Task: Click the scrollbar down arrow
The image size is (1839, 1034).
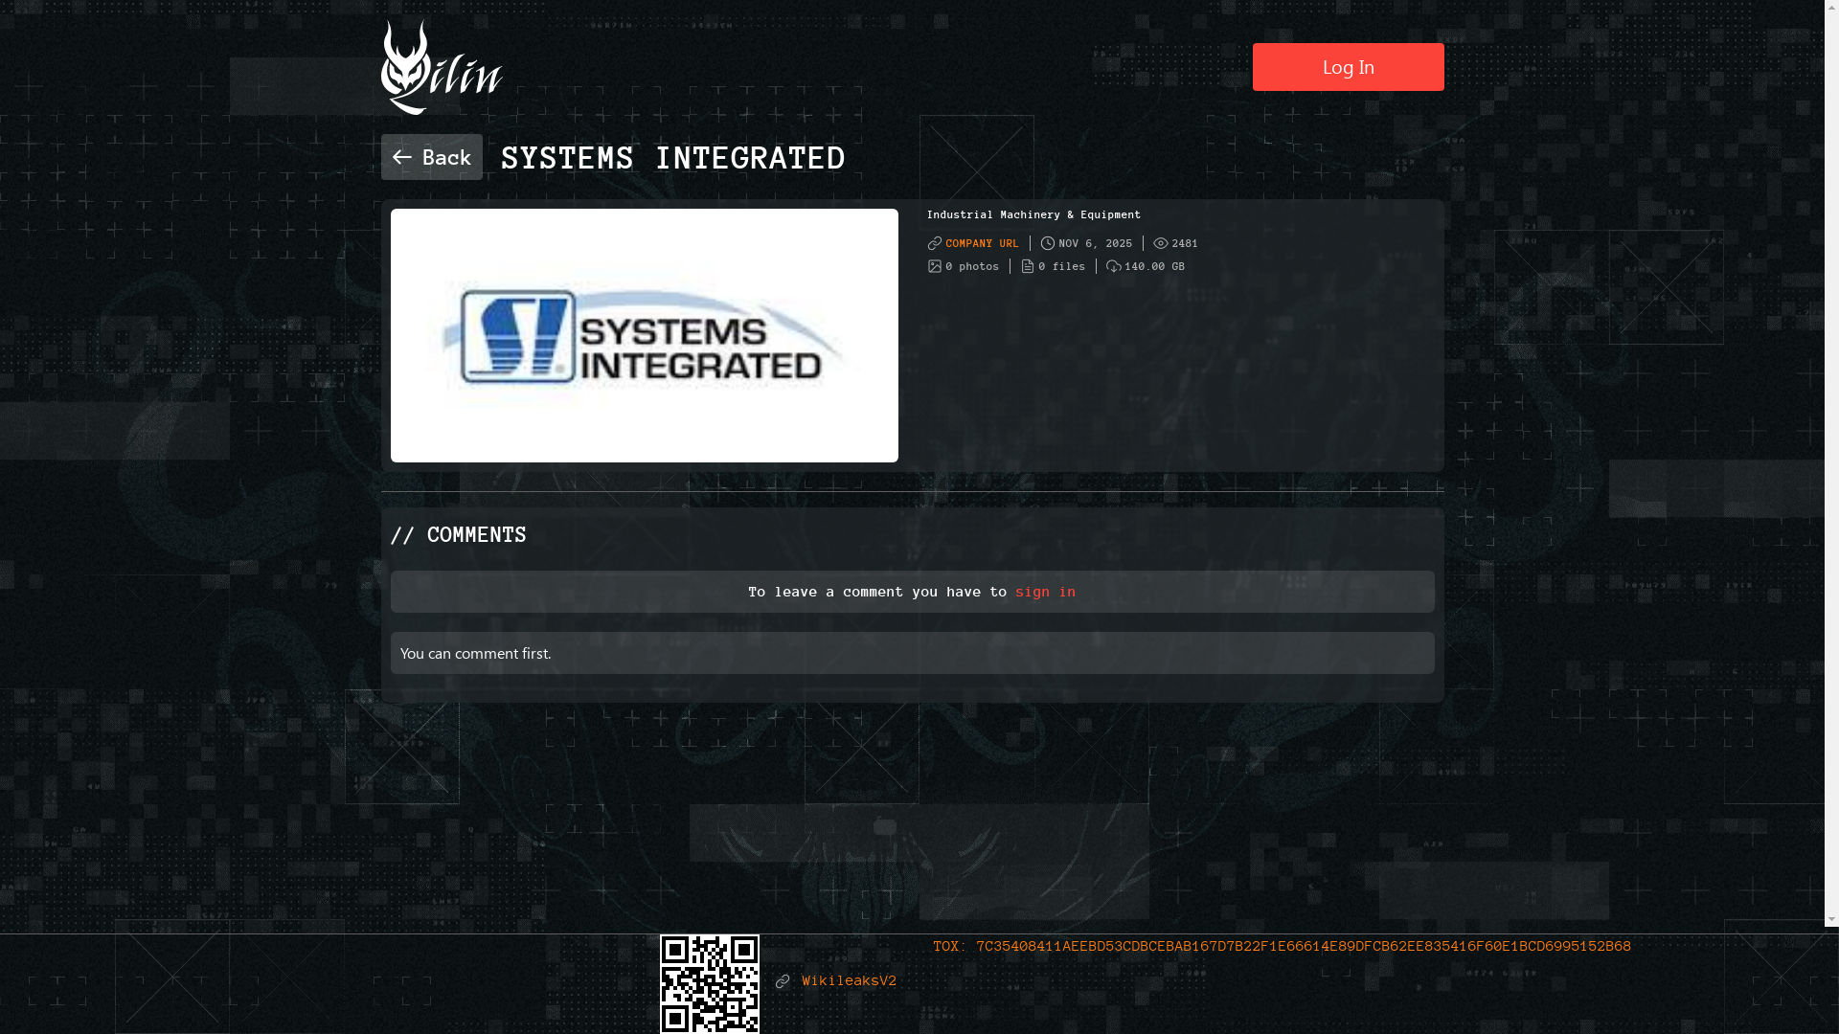Action: [1831, 919]
